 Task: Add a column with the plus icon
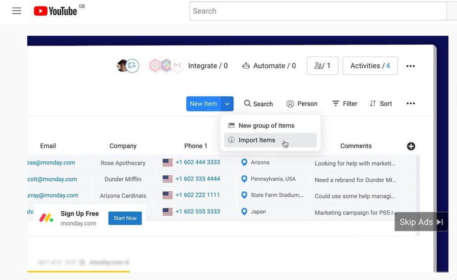coord(411,146)
